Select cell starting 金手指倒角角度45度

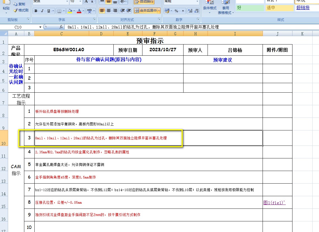[x=149, y=177]
